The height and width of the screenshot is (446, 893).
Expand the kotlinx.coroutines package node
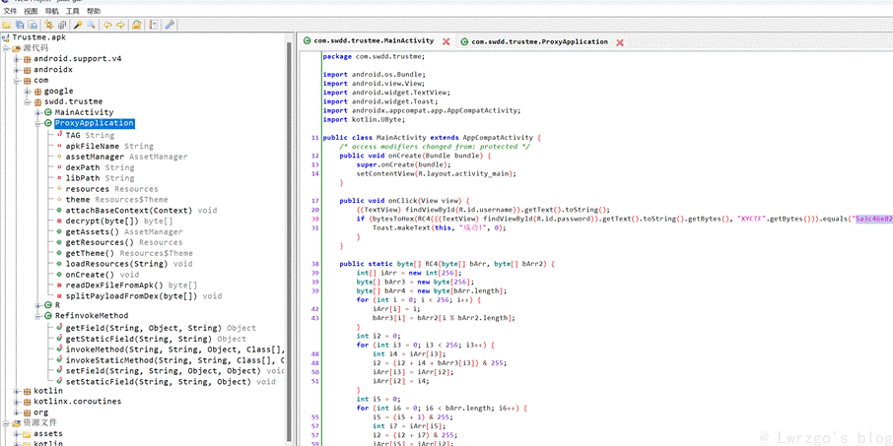click(17, 402)
